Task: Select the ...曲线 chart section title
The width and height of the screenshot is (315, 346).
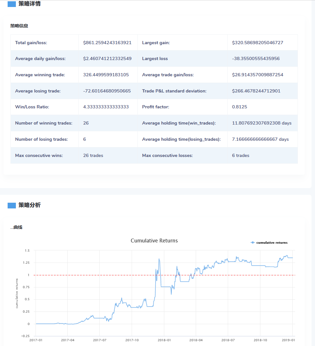Action: (16, 227)
